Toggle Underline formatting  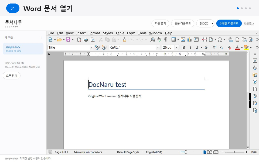tap(197, 48)
